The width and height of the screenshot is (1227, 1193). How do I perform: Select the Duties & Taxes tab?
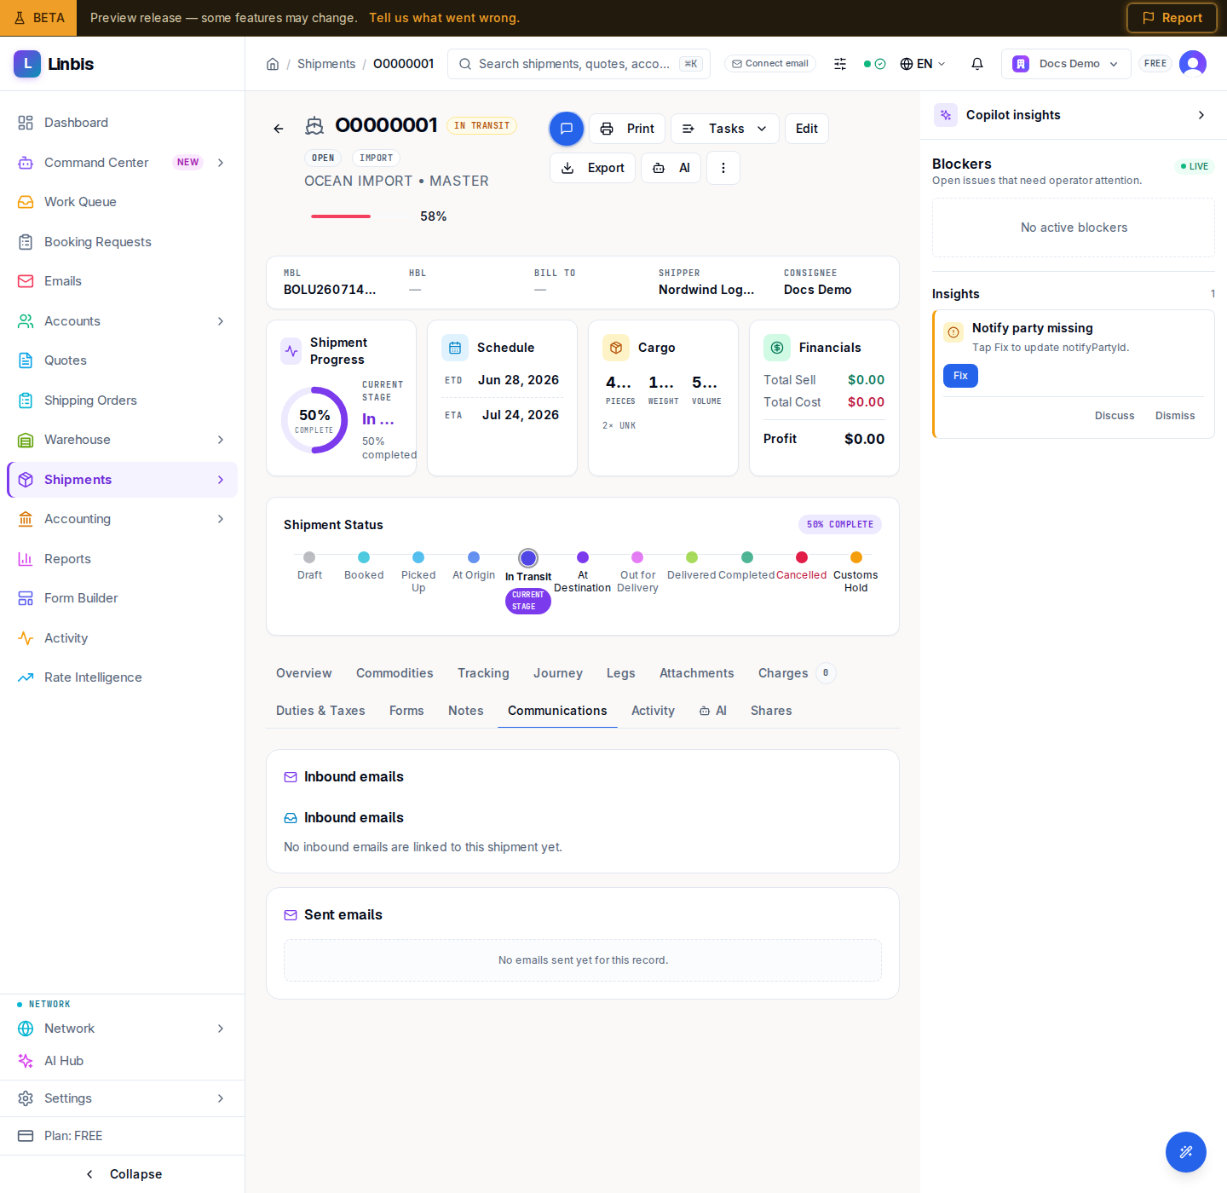coord(320,711)
